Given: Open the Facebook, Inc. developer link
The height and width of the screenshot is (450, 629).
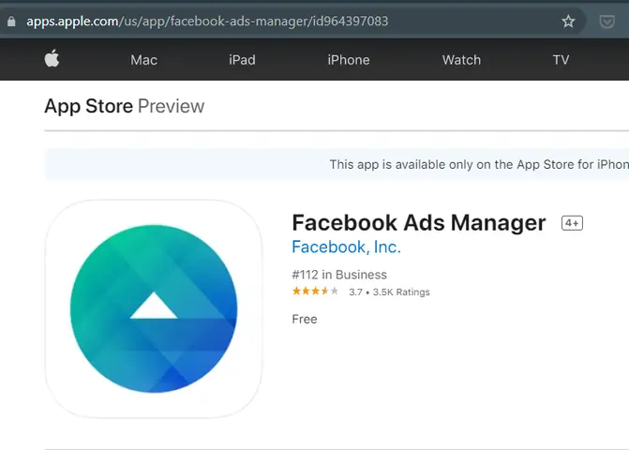Looking at the screenshot, I should pyautogui.click(x=346, y=247).
